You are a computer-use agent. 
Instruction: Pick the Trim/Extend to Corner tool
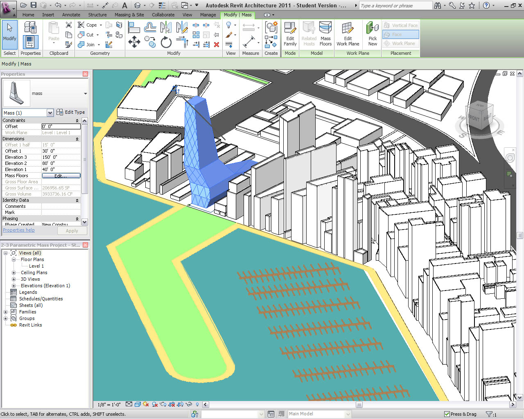click(182, 42)
